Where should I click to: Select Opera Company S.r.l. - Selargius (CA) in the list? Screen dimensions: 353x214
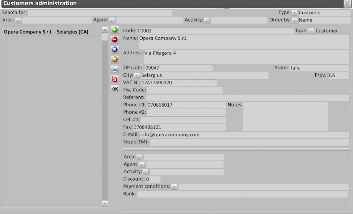(x=51, y=32)
